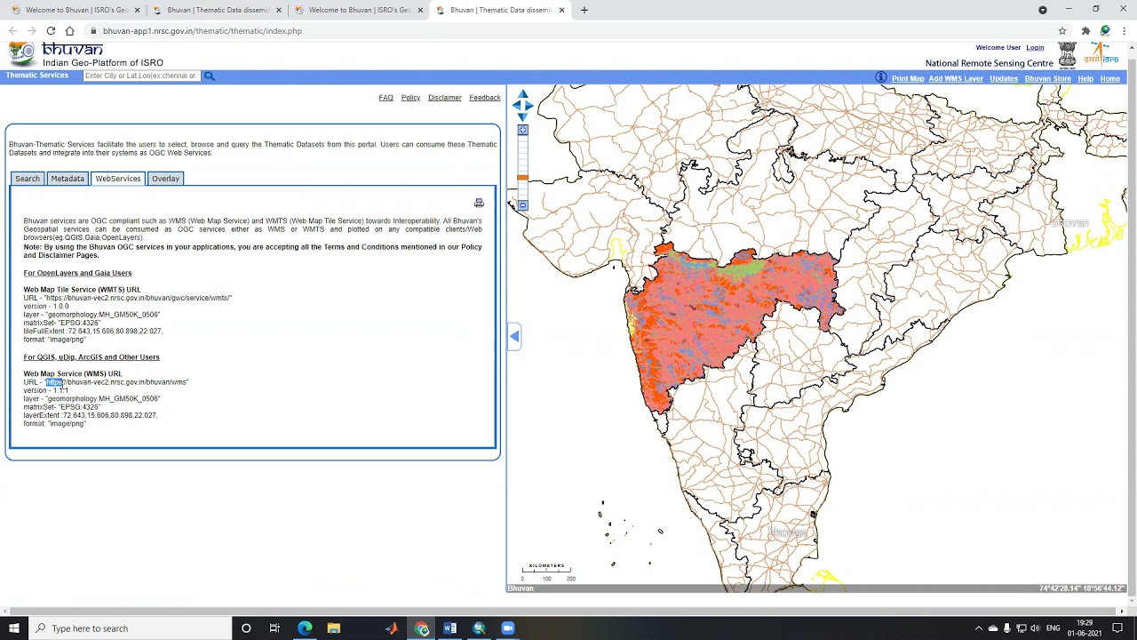Open the Print Map link
Image resolution: width=1137 pixels, height=640 pixels.
click(x=908, y=78)
